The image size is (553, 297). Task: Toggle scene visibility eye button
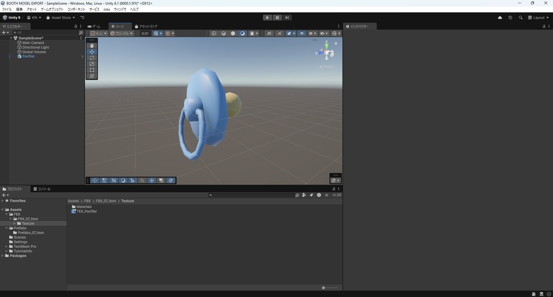pyautogui.click(x=301, y=33)
